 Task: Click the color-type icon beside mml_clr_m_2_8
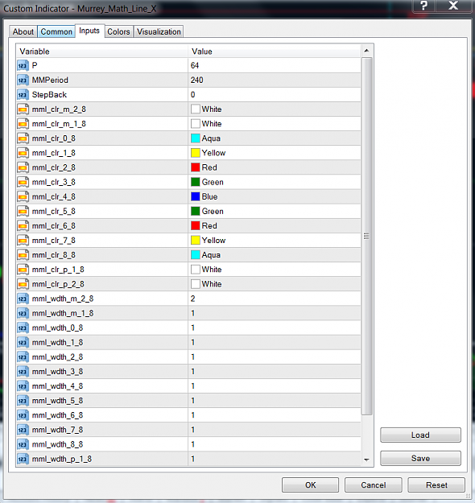tap(23, 109)
